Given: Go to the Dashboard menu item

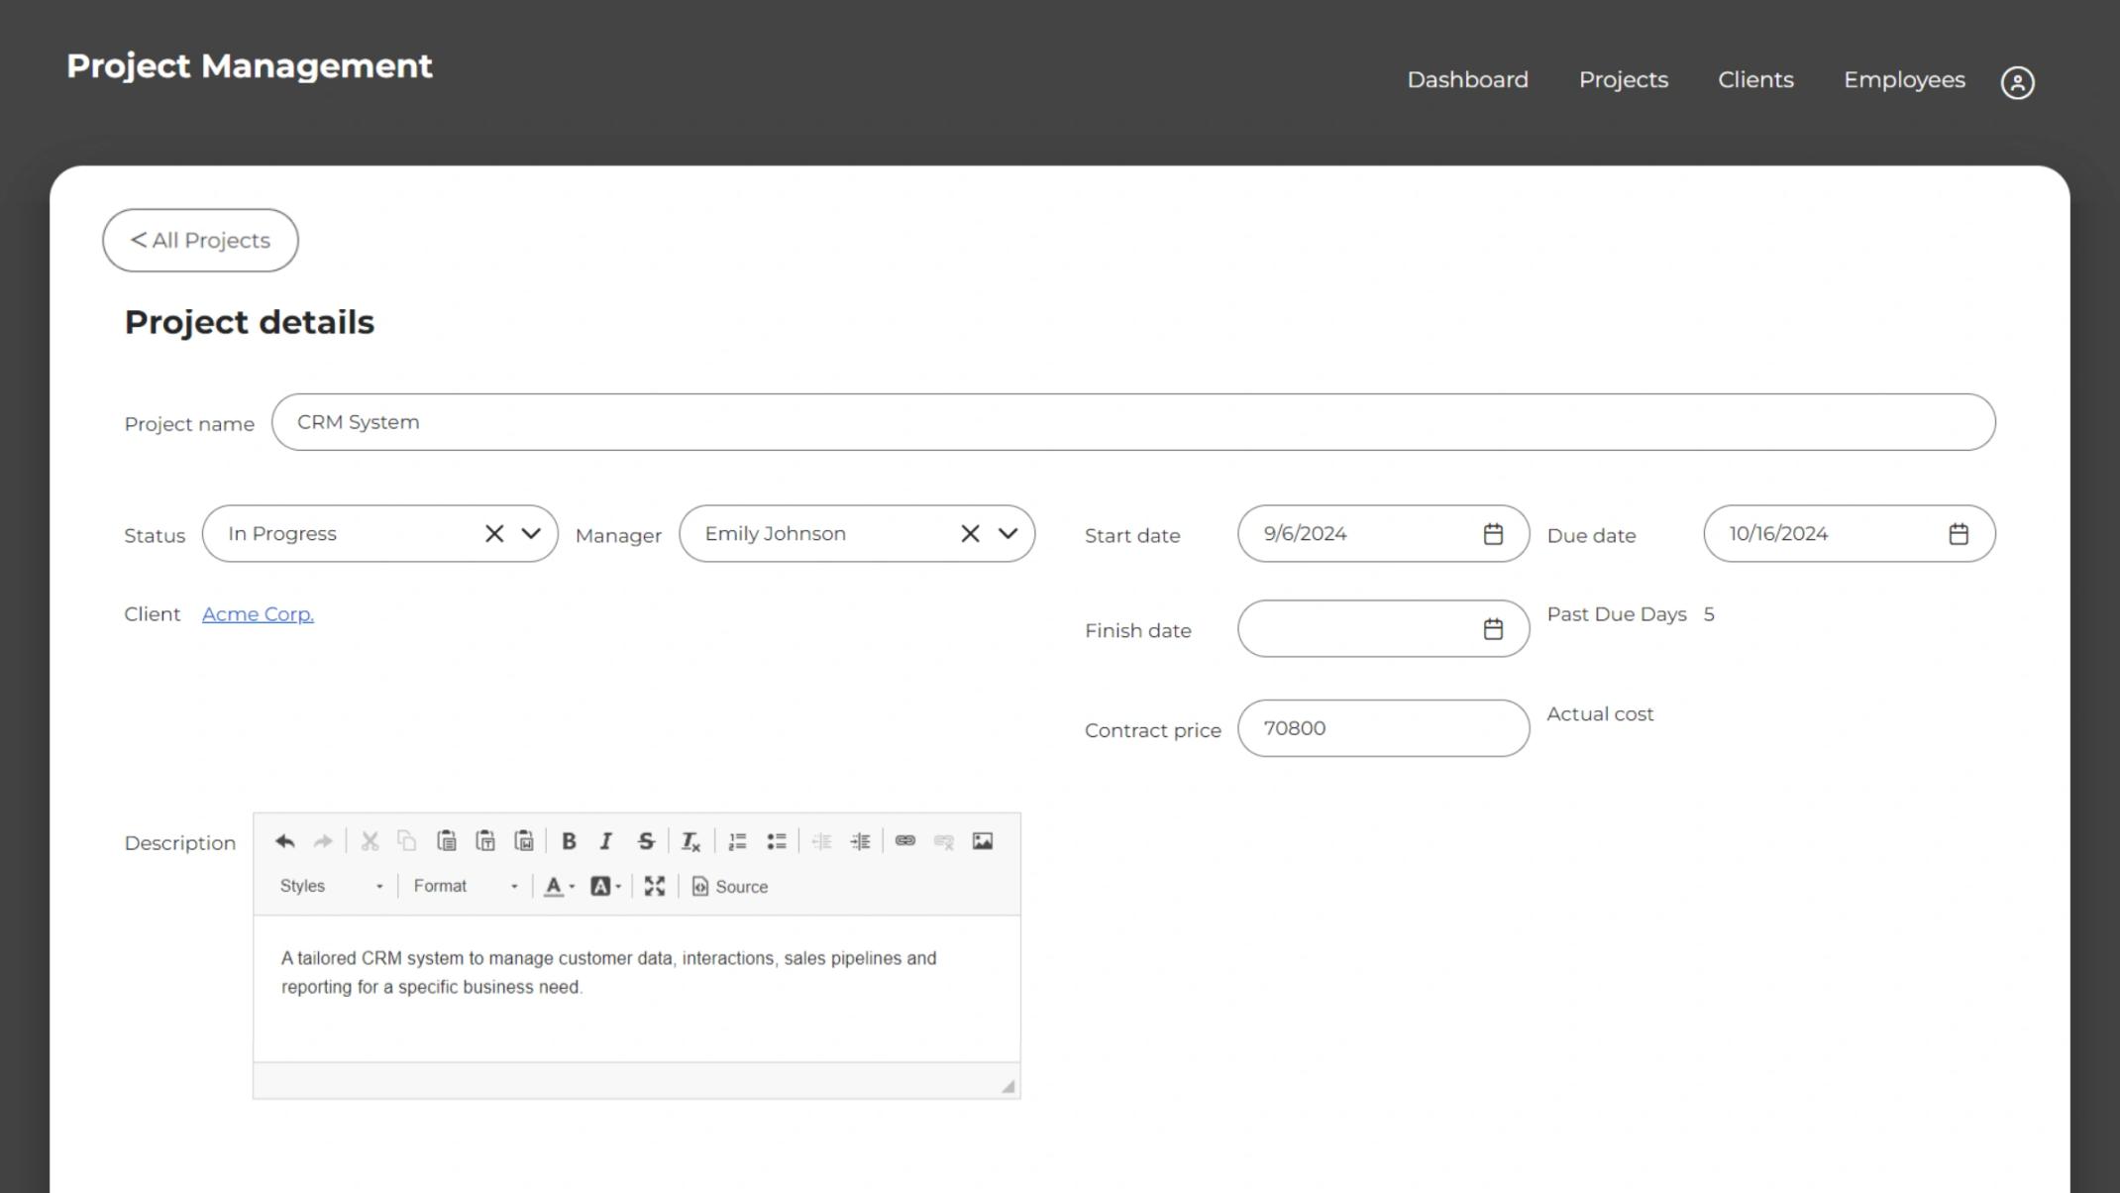Looking at the screenshot, I should coord(1467,79).
